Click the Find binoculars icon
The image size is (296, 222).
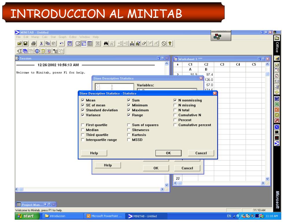(x=106, y=44)
